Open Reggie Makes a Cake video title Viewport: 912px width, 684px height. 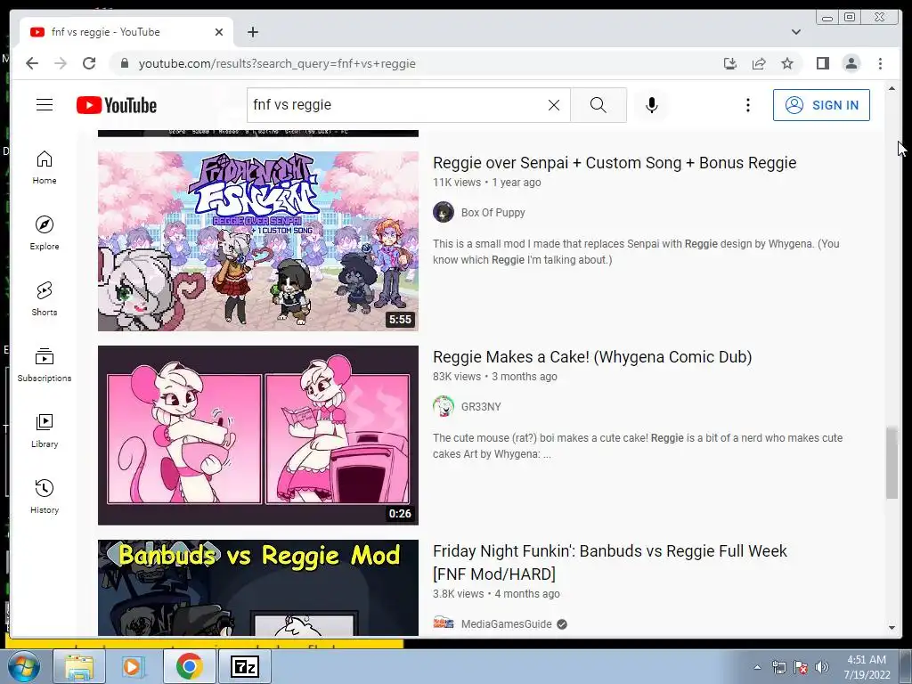(x=592, y=356)
